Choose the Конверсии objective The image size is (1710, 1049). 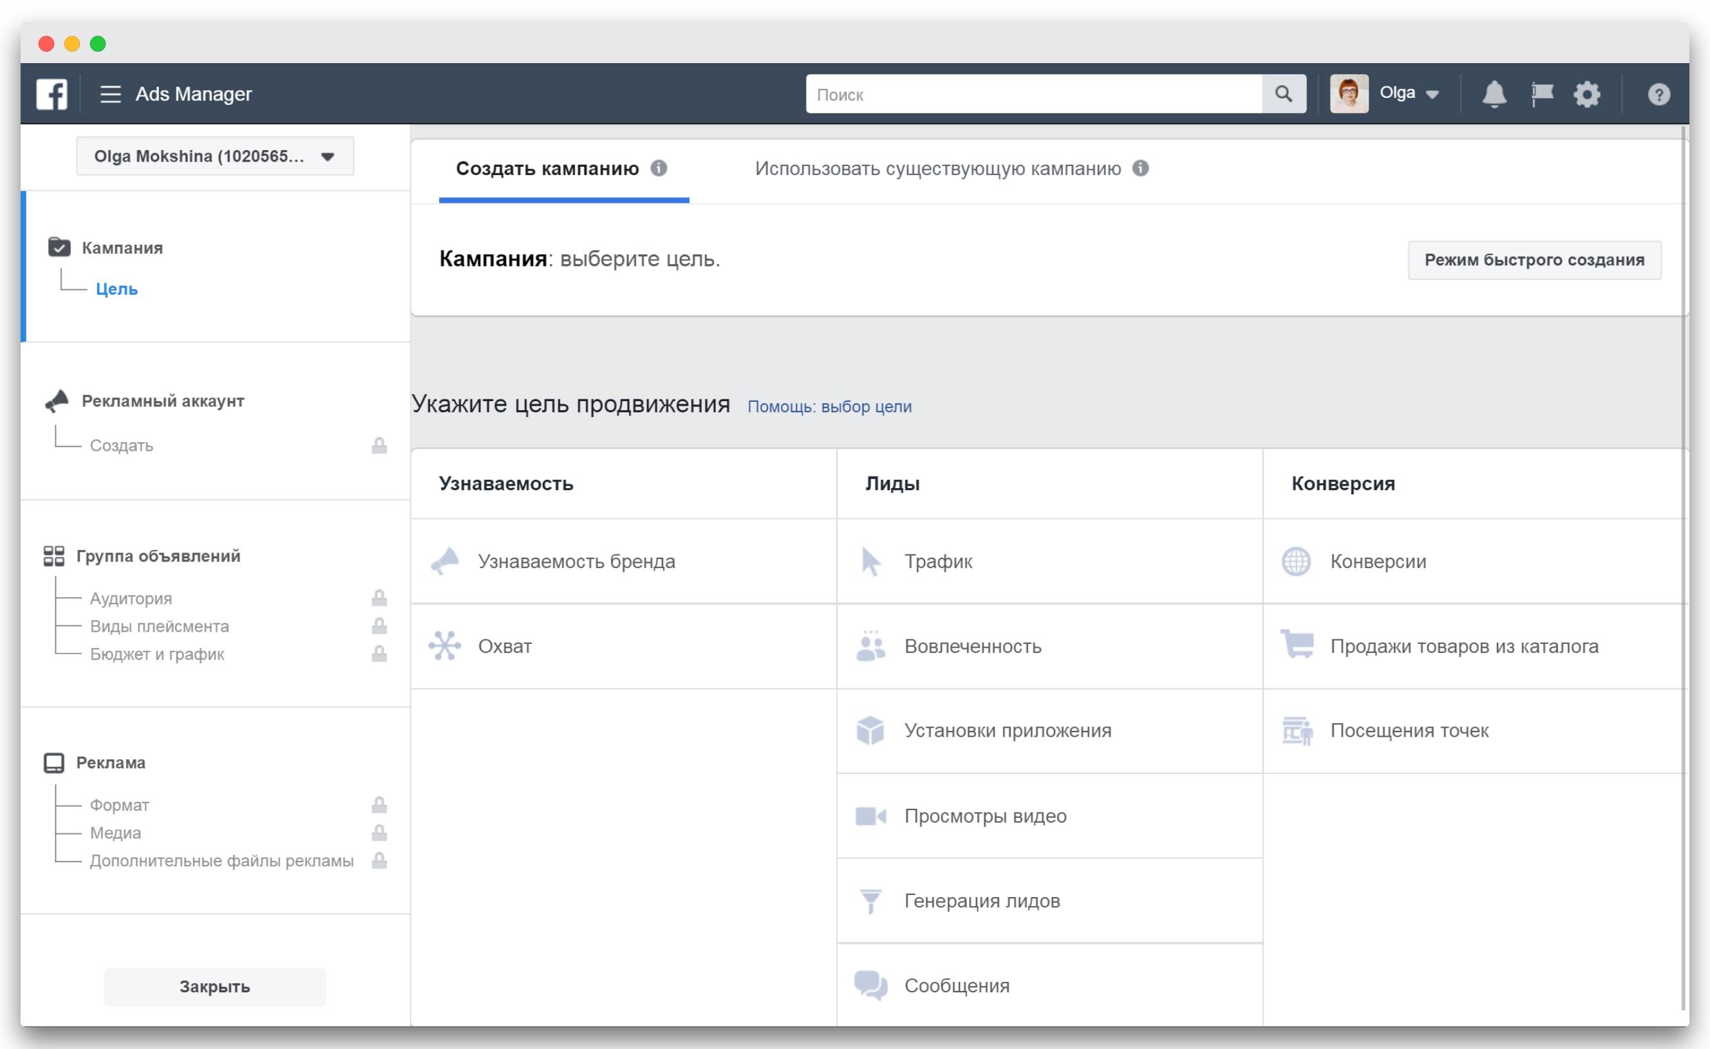pos(1474,561)
